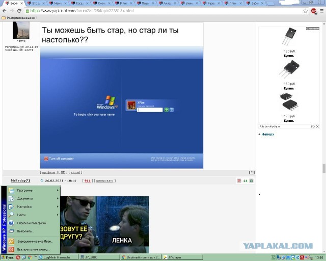Switch to the tab titled "Мену"
The image size is (326, 261).
pos(58,4)
